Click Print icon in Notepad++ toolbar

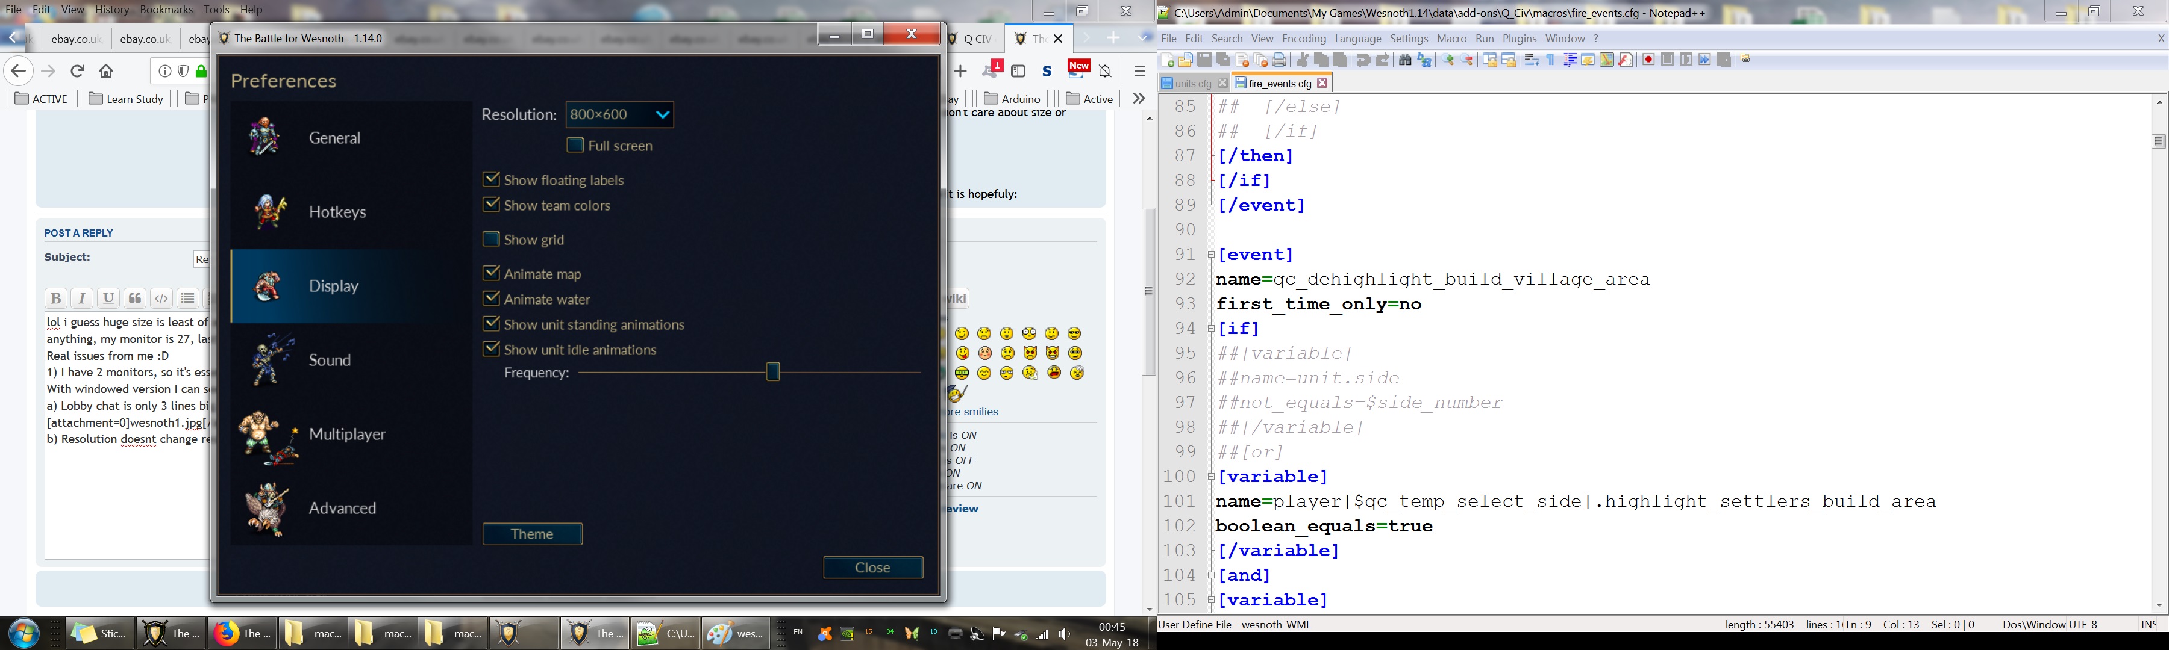tap(1280, 60)
